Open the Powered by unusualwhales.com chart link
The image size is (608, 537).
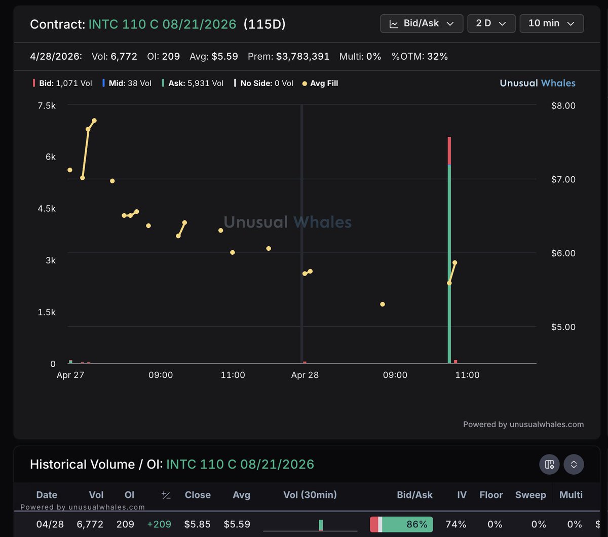point(523,425)
